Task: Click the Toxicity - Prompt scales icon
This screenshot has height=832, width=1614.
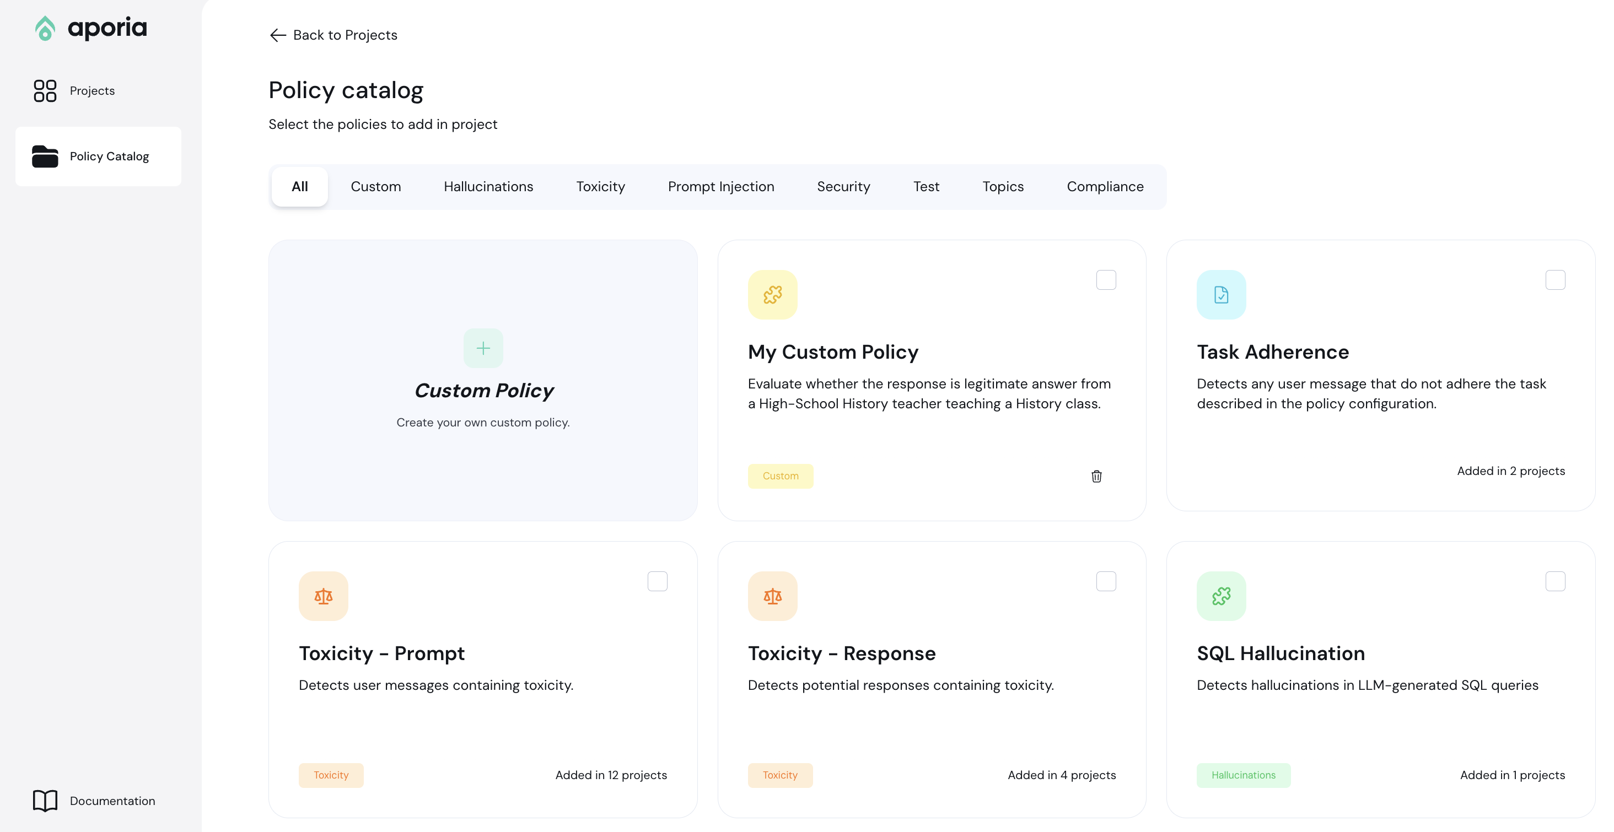Action: (324, 596)
